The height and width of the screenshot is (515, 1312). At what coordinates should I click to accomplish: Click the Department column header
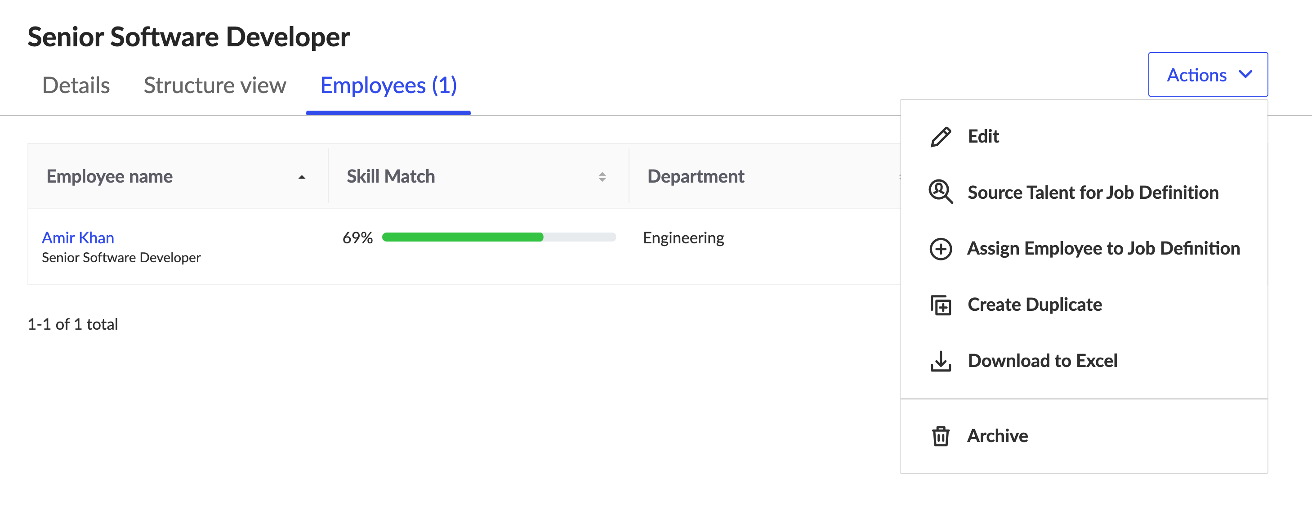(695, 176)
